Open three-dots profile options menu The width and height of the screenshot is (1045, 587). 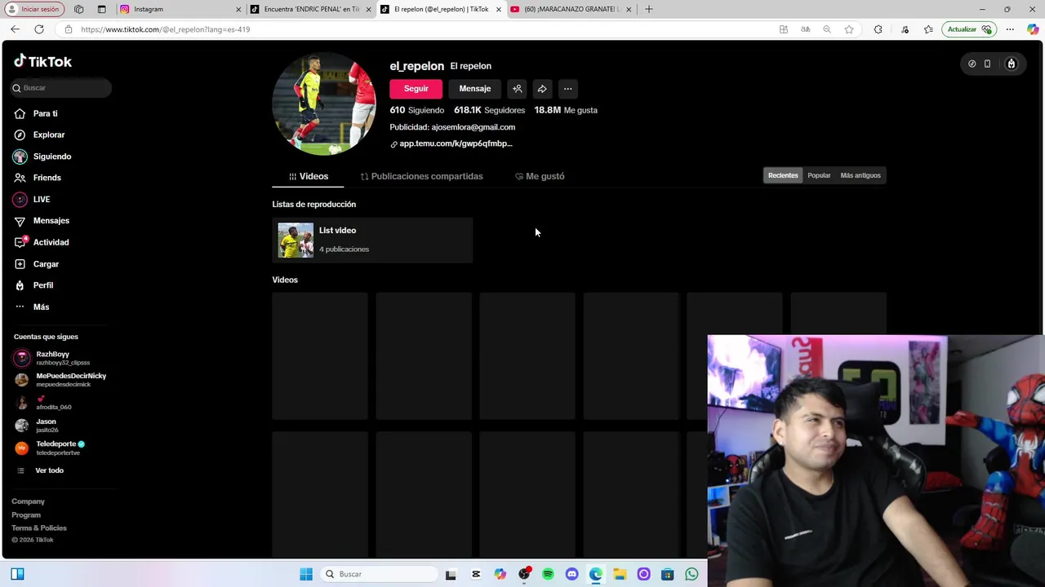pos(567,89)
